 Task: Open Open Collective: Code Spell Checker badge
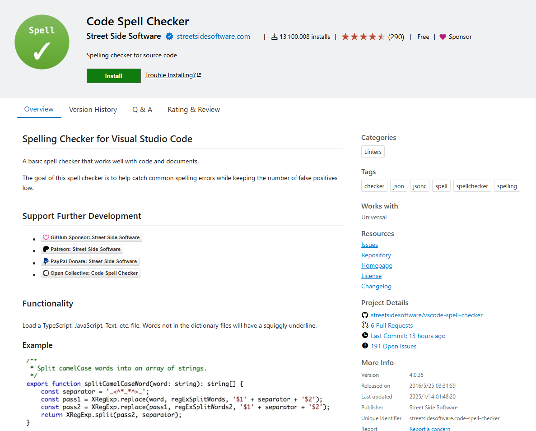click(90, 273)
